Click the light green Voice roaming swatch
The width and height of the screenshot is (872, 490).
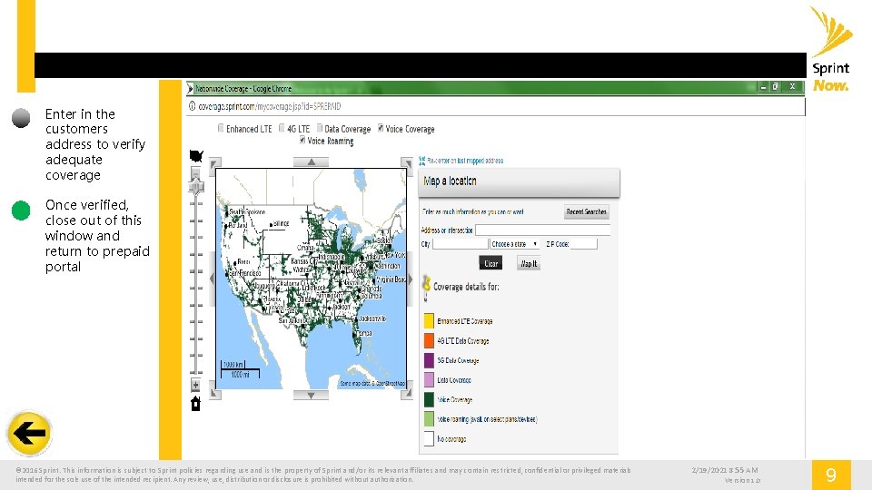(x=429, y=418)
